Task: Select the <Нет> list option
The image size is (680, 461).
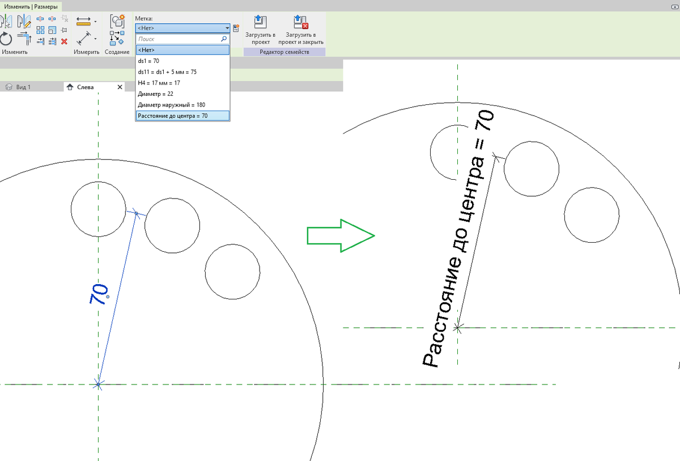Action: coord(182,50)
